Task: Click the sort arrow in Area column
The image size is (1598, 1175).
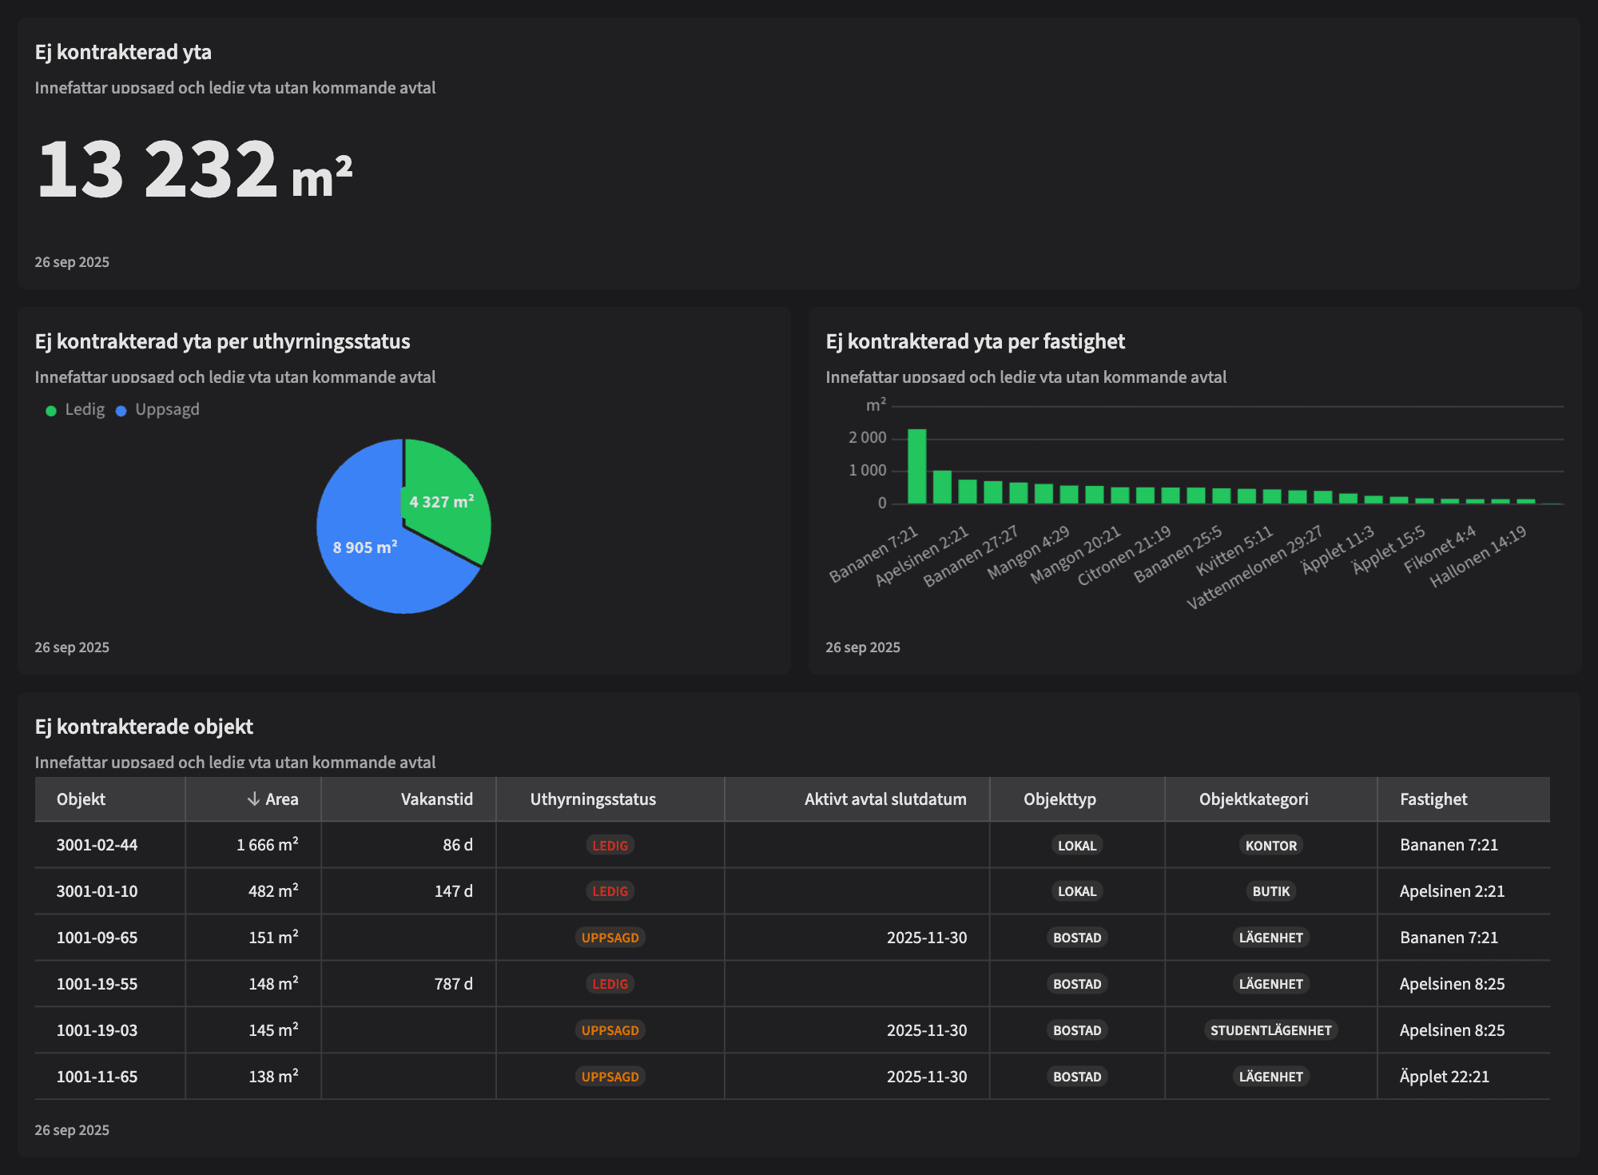Action: pos(253,799)
